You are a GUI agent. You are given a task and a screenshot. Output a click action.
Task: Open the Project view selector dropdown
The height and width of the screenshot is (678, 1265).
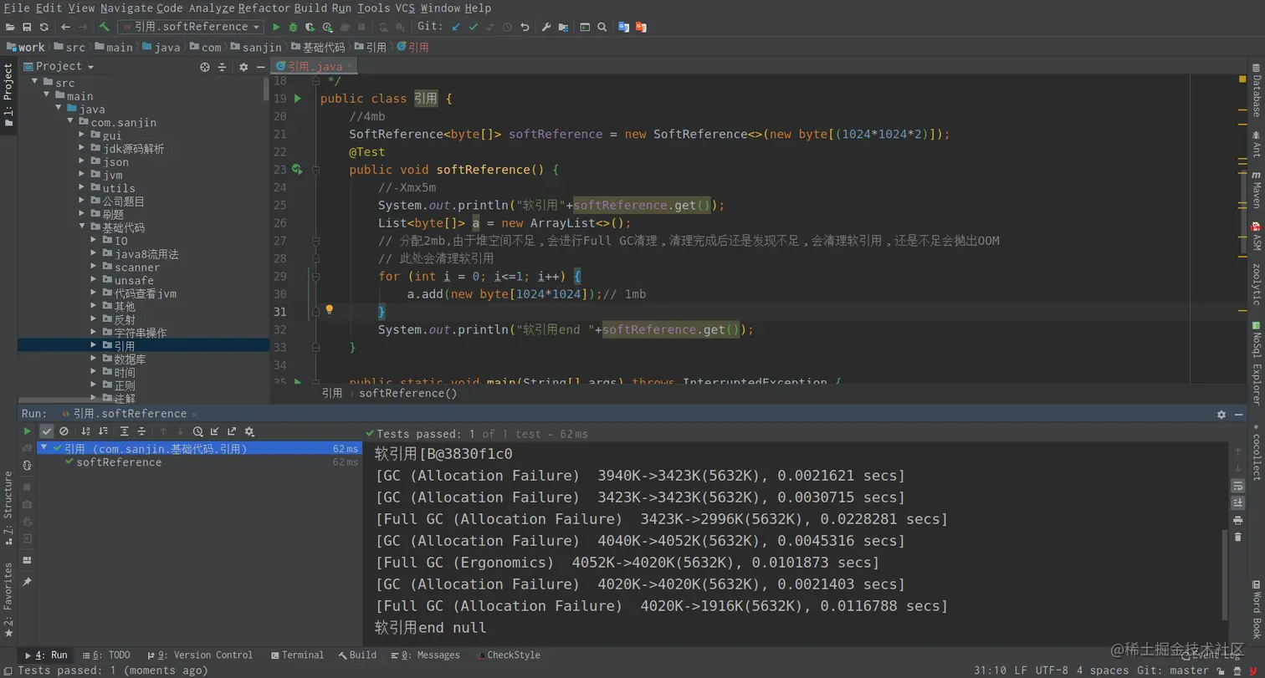point(60,67)
